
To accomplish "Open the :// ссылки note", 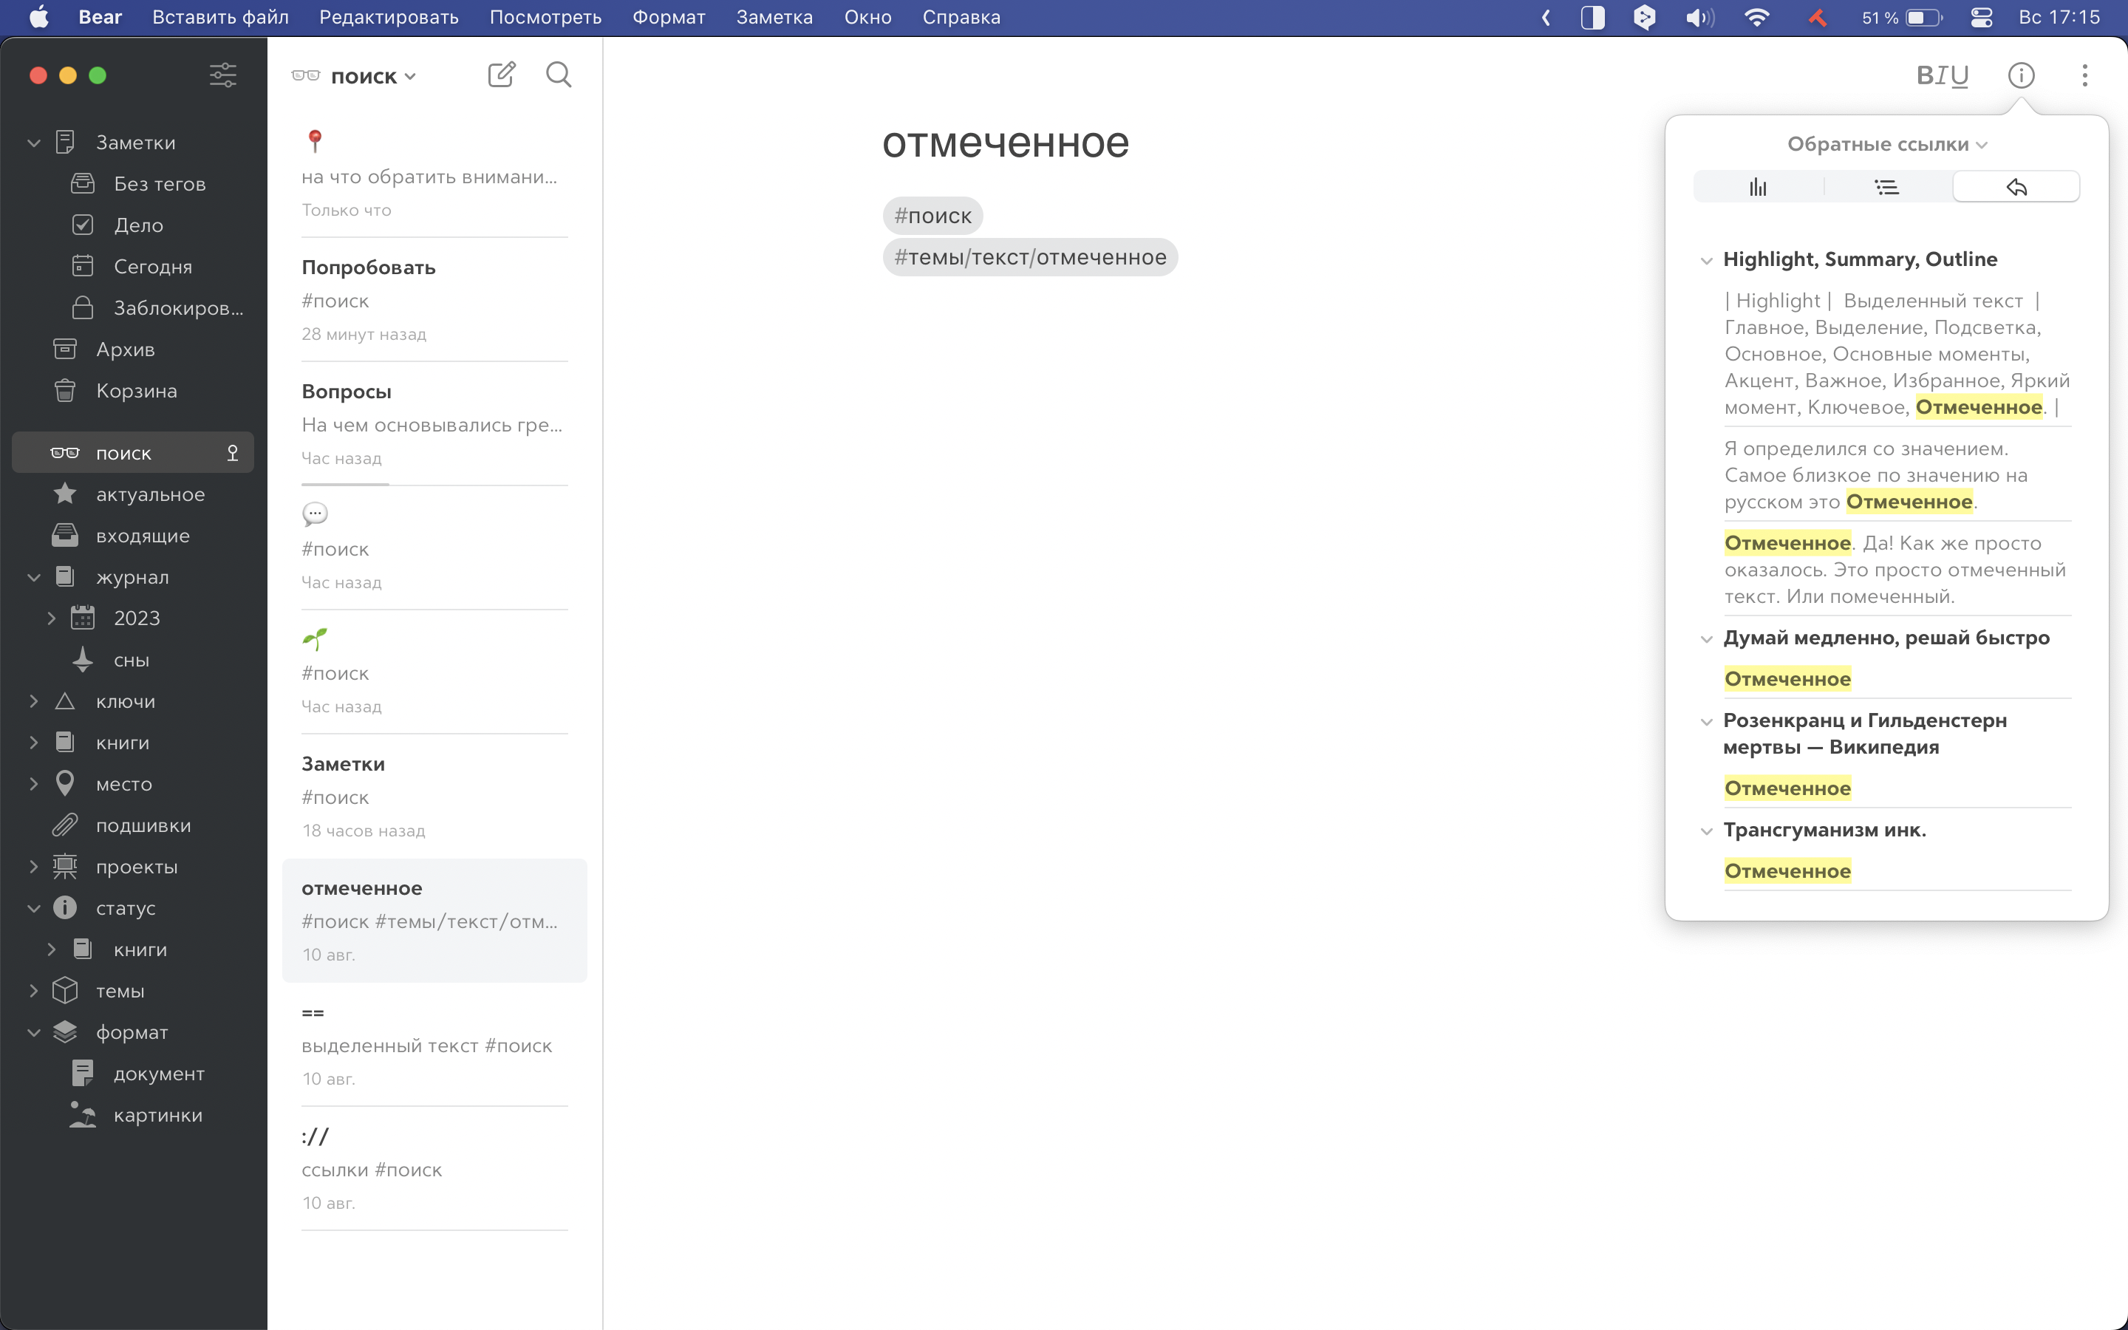I will pos(434,1168).
